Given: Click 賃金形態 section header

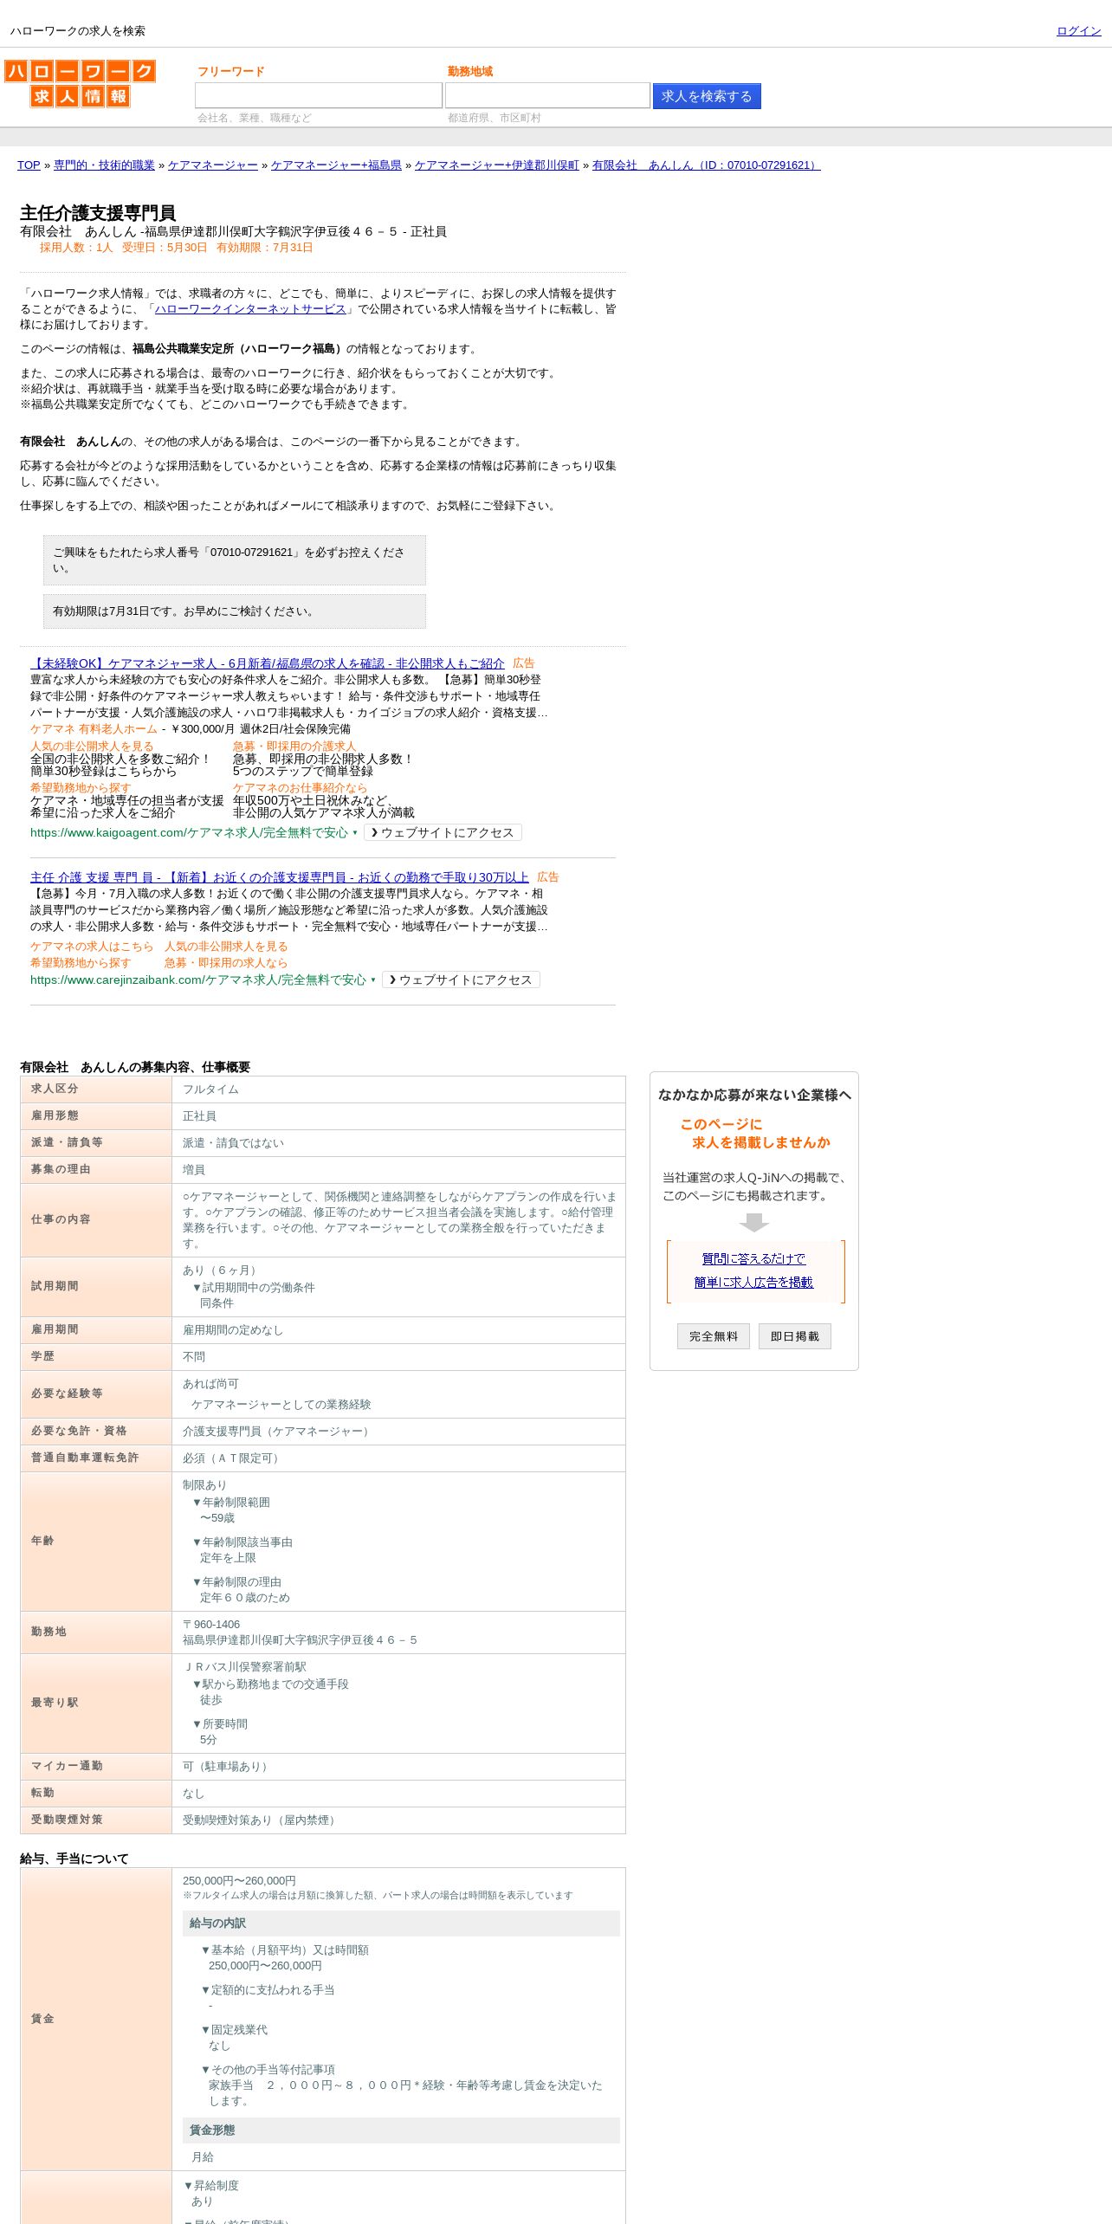Looking at the screenshot, I should [401, 2130].
